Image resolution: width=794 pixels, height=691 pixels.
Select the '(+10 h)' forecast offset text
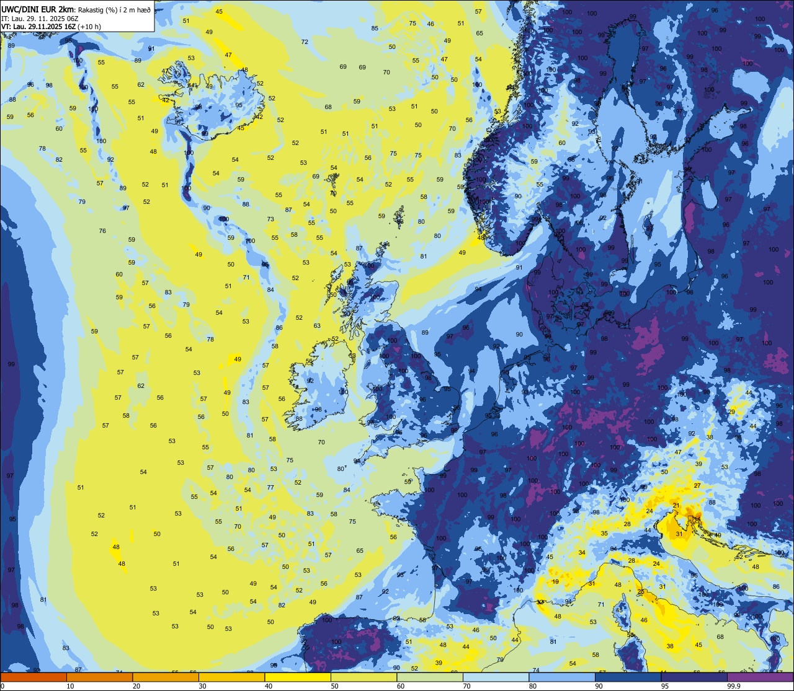pos(89,27)
